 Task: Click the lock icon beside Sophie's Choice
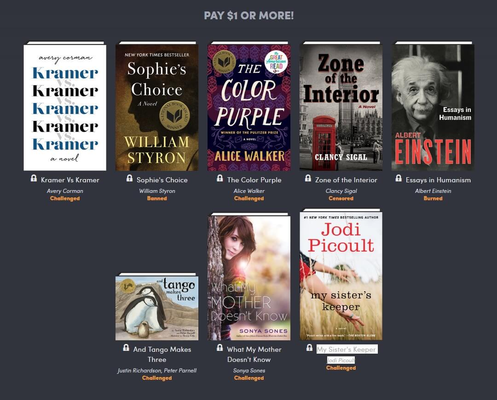tap(129, 178)
